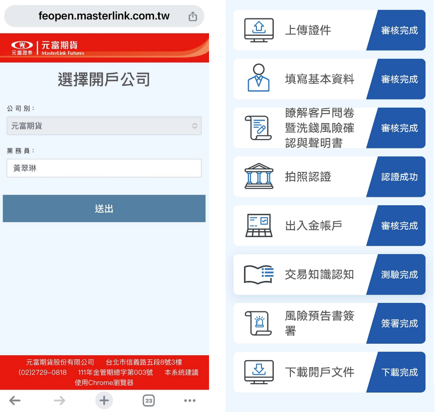This screenshot has width=443, height=412.
Task: Click the MasterLink Futures logo
Action: [x=48, y=48]
